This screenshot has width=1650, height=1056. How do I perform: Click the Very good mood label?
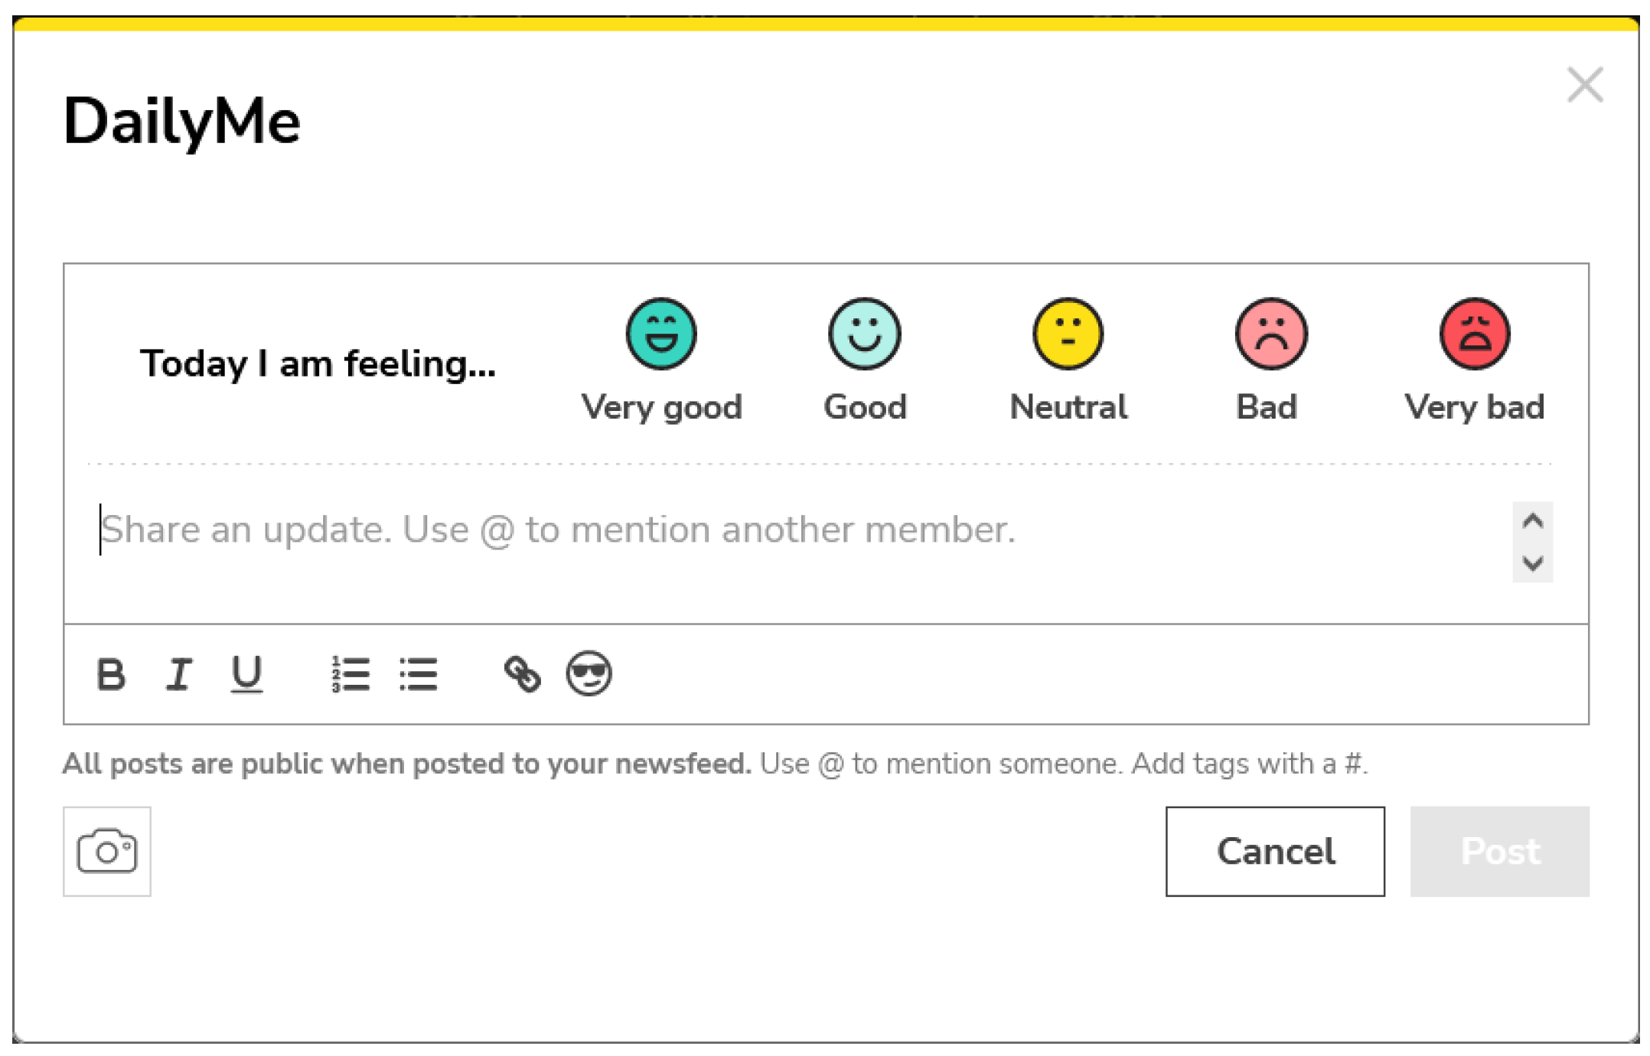click(x=661, y=407)
